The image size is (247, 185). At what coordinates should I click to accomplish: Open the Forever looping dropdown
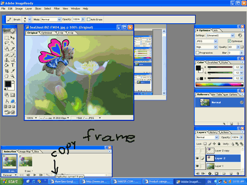9,175
